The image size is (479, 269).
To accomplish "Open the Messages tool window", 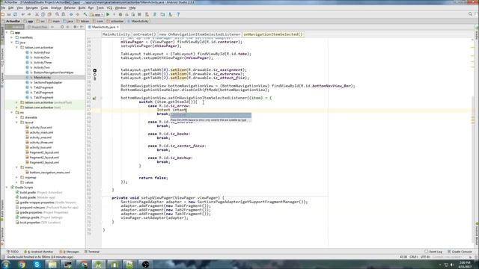I will pyautogui.click(x=70, y=252).
